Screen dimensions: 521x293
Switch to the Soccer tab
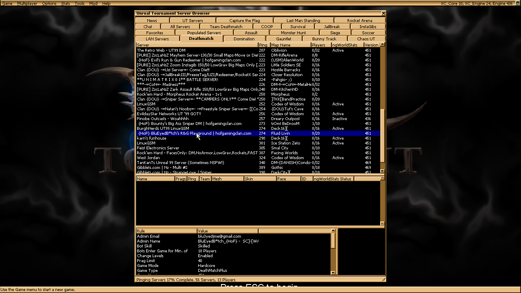(x=368, y=33)
